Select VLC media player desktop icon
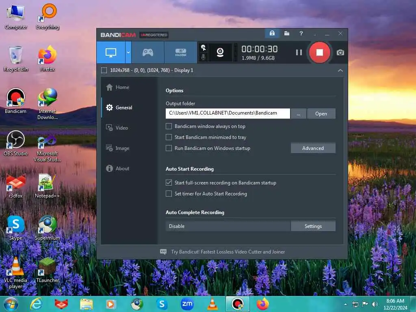Screen dimensions: 416x312 coord(16,273)
